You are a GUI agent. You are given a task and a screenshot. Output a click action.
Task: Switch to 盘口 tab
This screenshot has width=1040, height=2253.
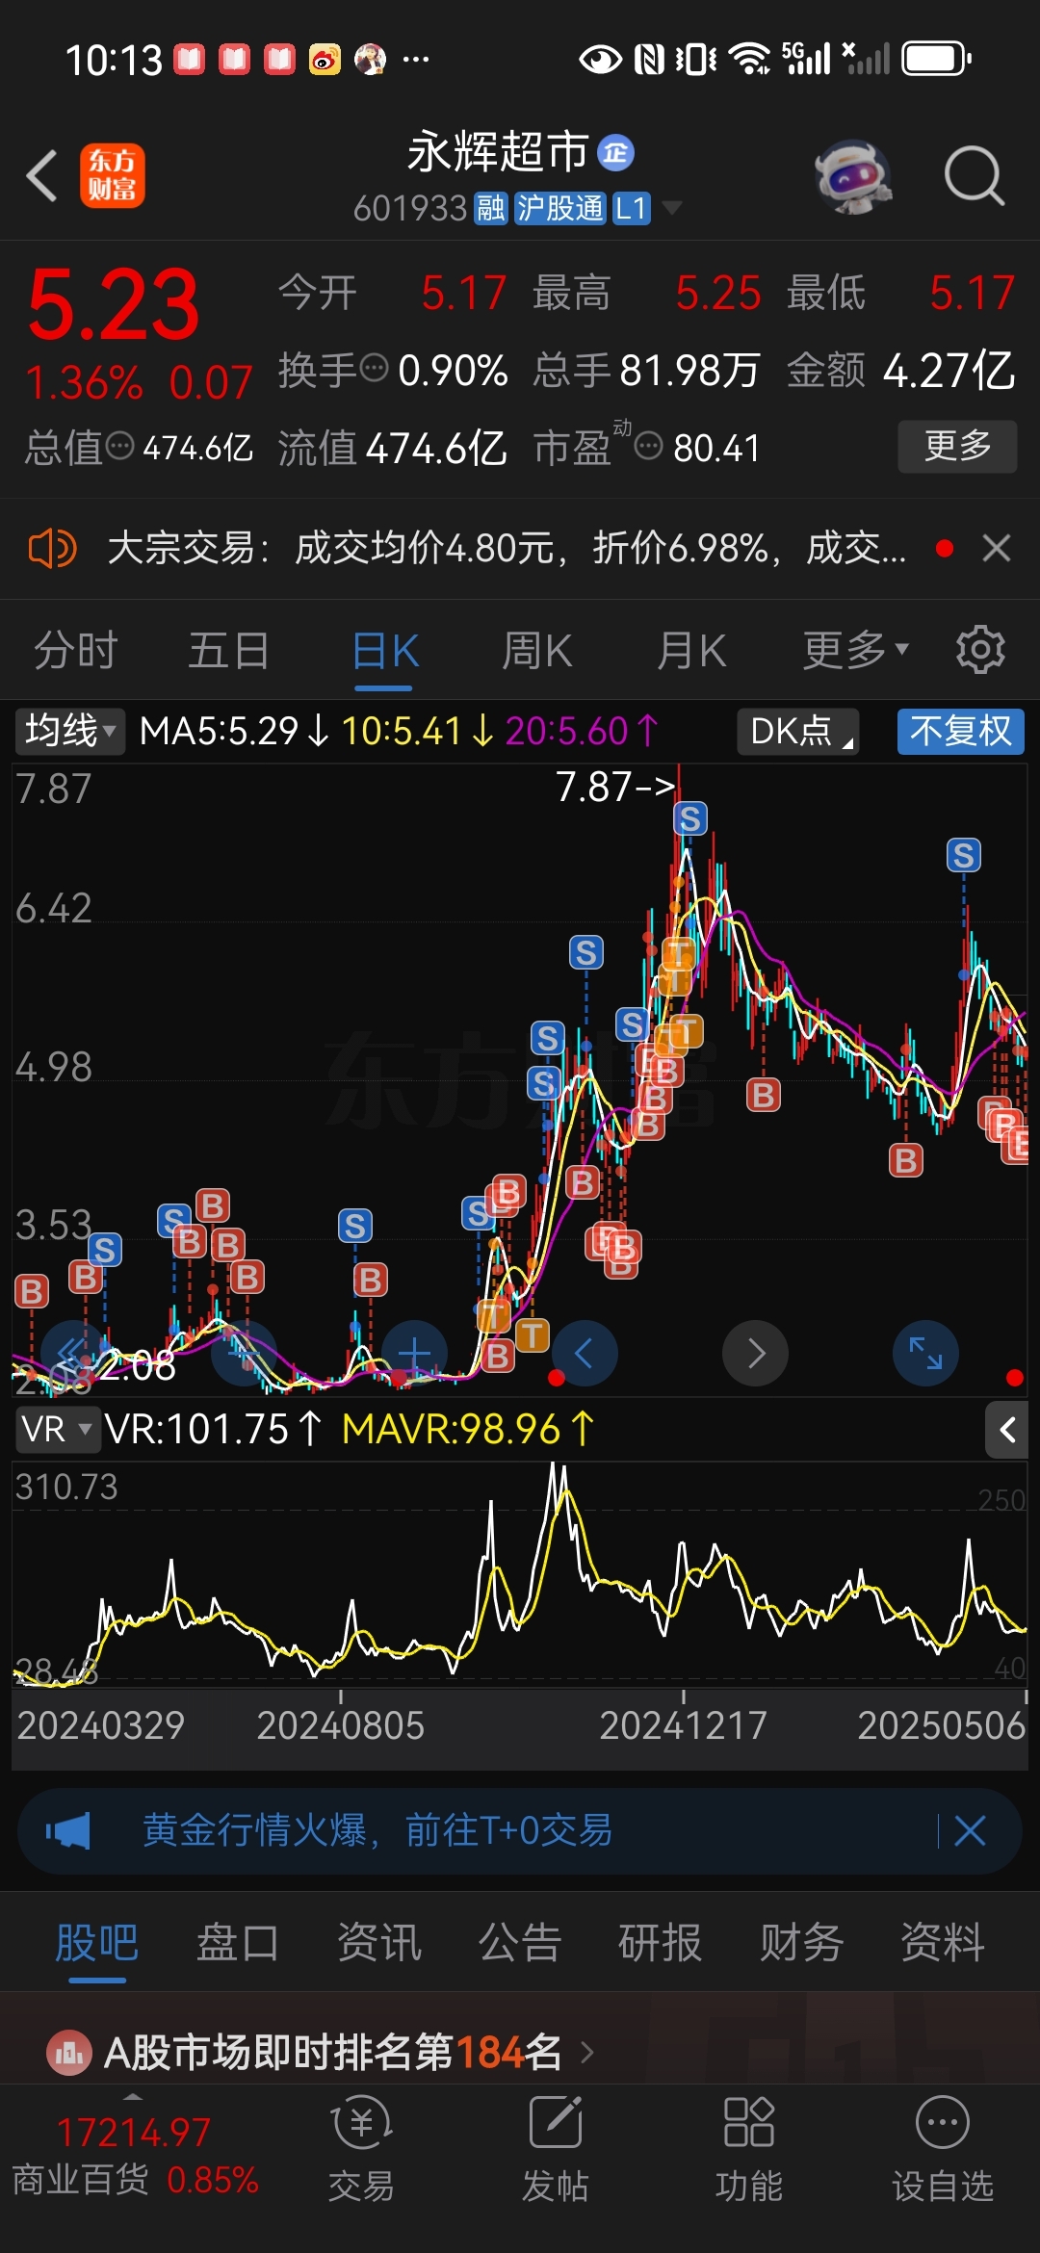[238, 1943]
